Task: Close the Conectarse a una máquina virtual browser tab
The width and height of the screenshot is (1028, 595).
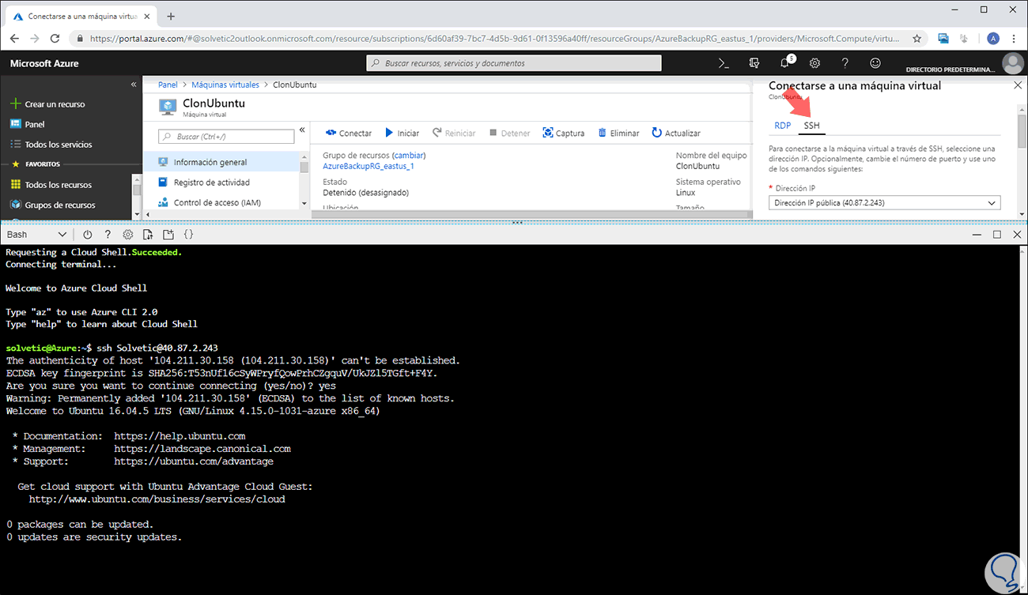Action: tap(146, 16)
